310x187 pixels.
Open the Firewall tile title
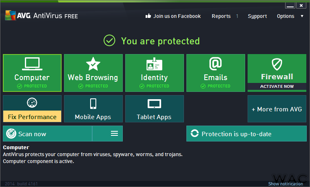pos(277,77)
